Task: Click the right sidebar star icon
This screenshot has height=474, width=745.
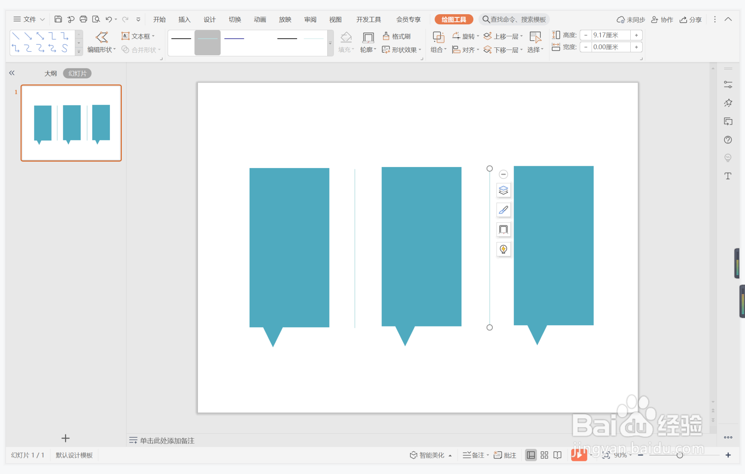Action: 728,103
